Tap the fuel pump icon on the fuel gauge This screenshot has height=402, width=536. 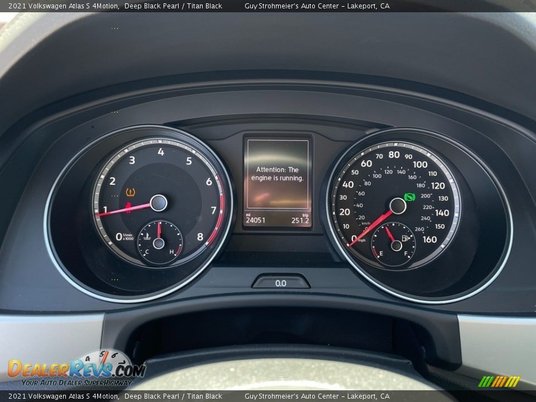[x=405, y=238]
